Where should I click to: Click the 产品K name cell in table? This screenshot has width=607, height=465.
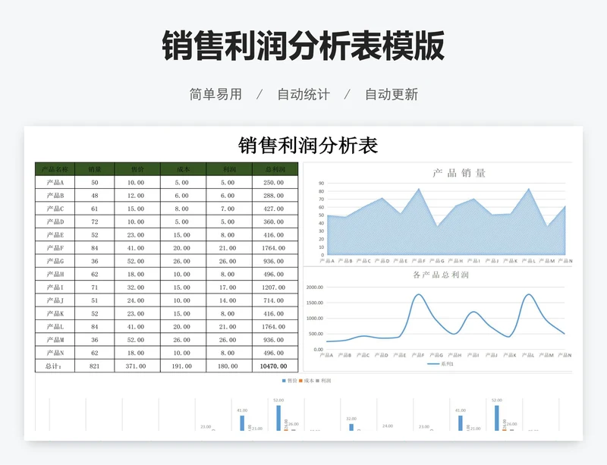point(55,313)
